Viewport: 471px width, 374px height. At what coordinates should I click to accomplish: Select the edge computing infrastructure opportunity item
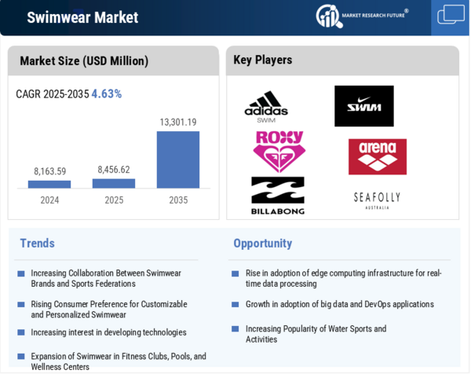point(343,278)
